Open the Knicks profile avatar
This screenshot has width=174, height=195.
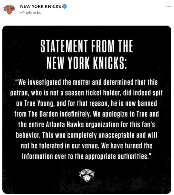point(9,10)
